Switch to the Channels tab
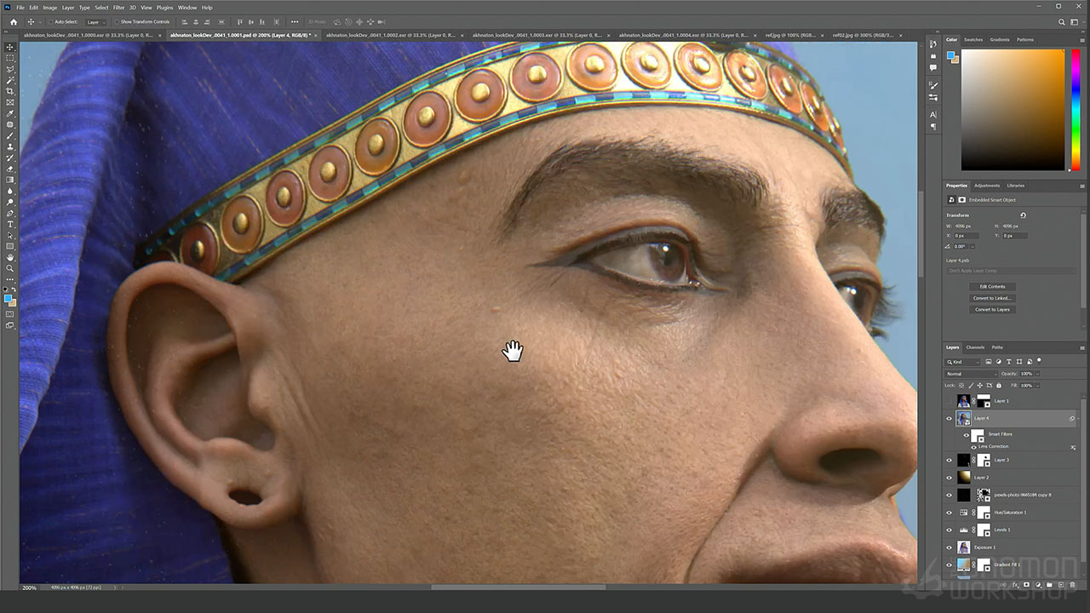Viewport: 1090px width, 613px height. 975,347
